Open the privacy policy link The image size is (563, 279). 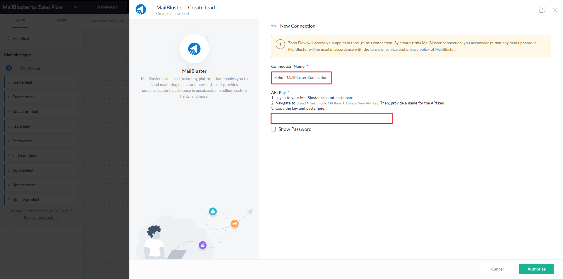coord(417,50)
